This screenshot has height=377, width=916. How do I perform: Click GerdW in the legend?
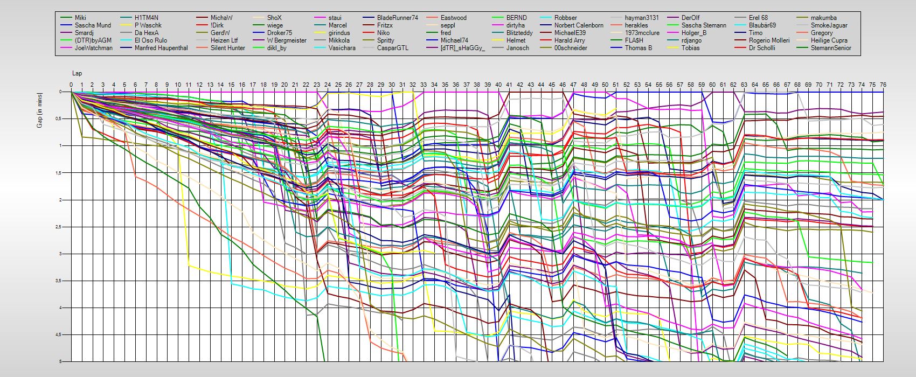click(220, 33)
